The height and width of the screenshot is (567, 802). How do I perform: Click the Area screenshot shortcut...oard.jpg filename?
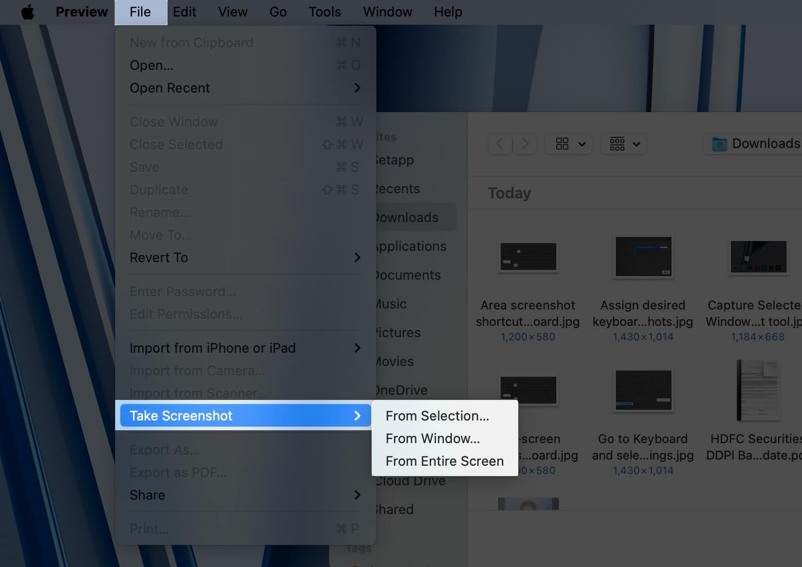tap(528, 313)
